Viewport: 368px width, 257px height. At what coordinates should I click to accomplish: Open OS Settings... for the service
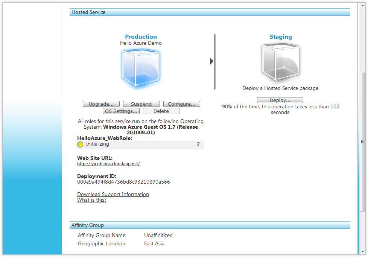[x=121, y=111]
